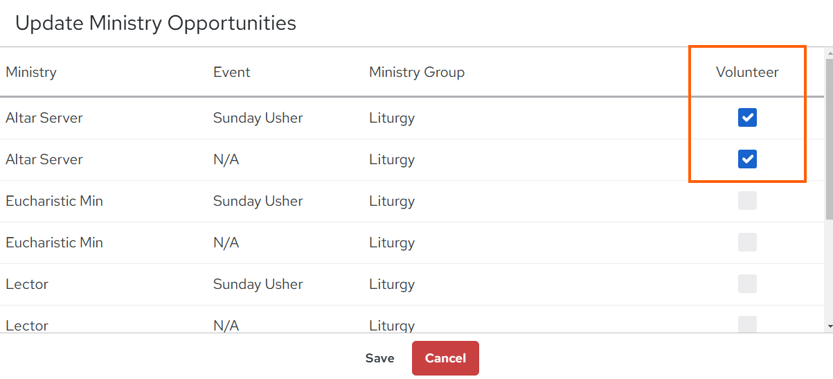Click the vertical scrollbar thumb

829,139
